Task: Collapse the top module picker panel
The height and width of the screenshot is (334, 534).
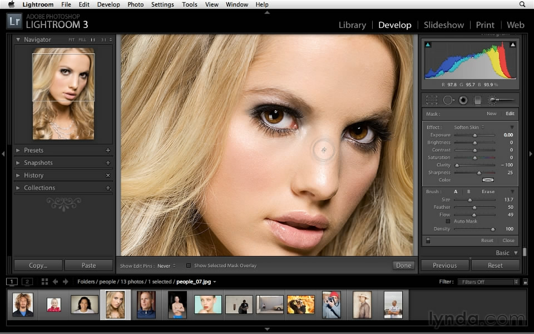Action: pyautogui.click(x=267, y=13)
